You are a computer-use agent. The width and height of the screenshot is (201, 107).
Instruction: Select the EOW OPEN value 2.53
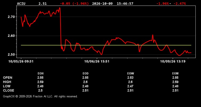point(130,78)
